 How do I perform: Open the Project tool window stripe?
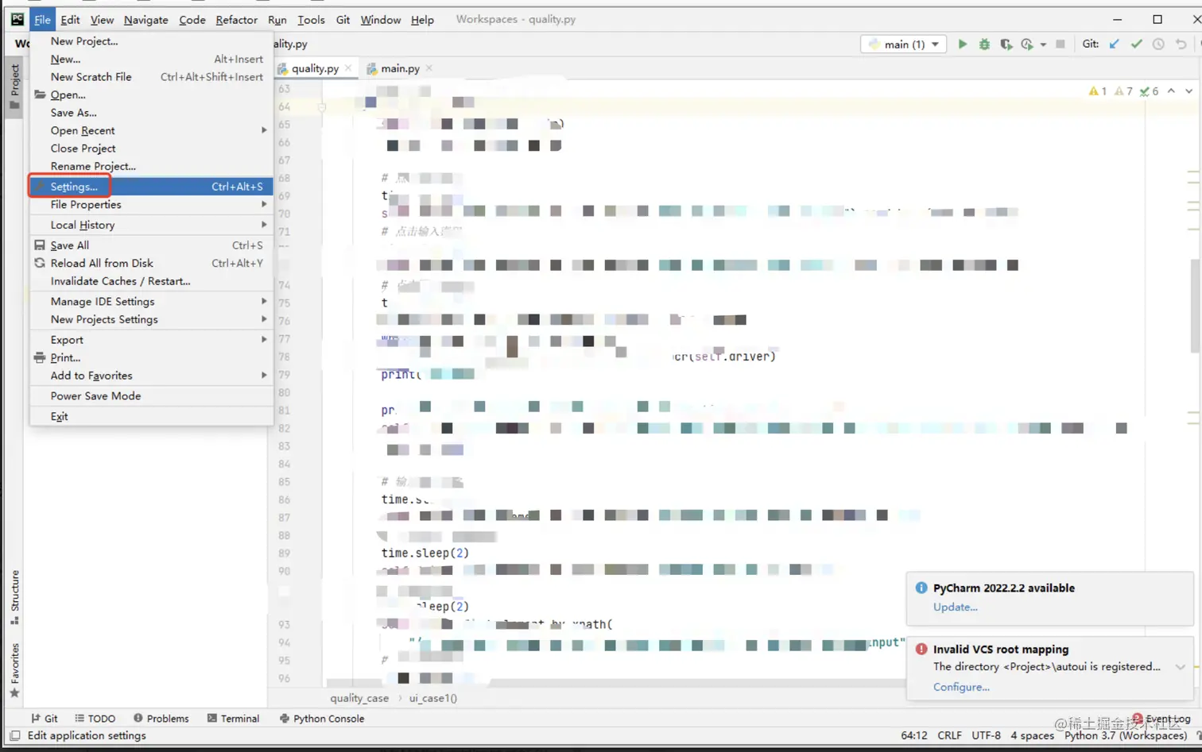pyautogui.click(x=14, y=87)
